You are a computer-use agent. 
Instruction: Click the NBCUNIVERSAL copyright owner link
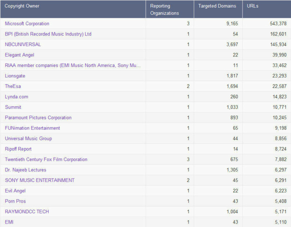pos(23,44)
